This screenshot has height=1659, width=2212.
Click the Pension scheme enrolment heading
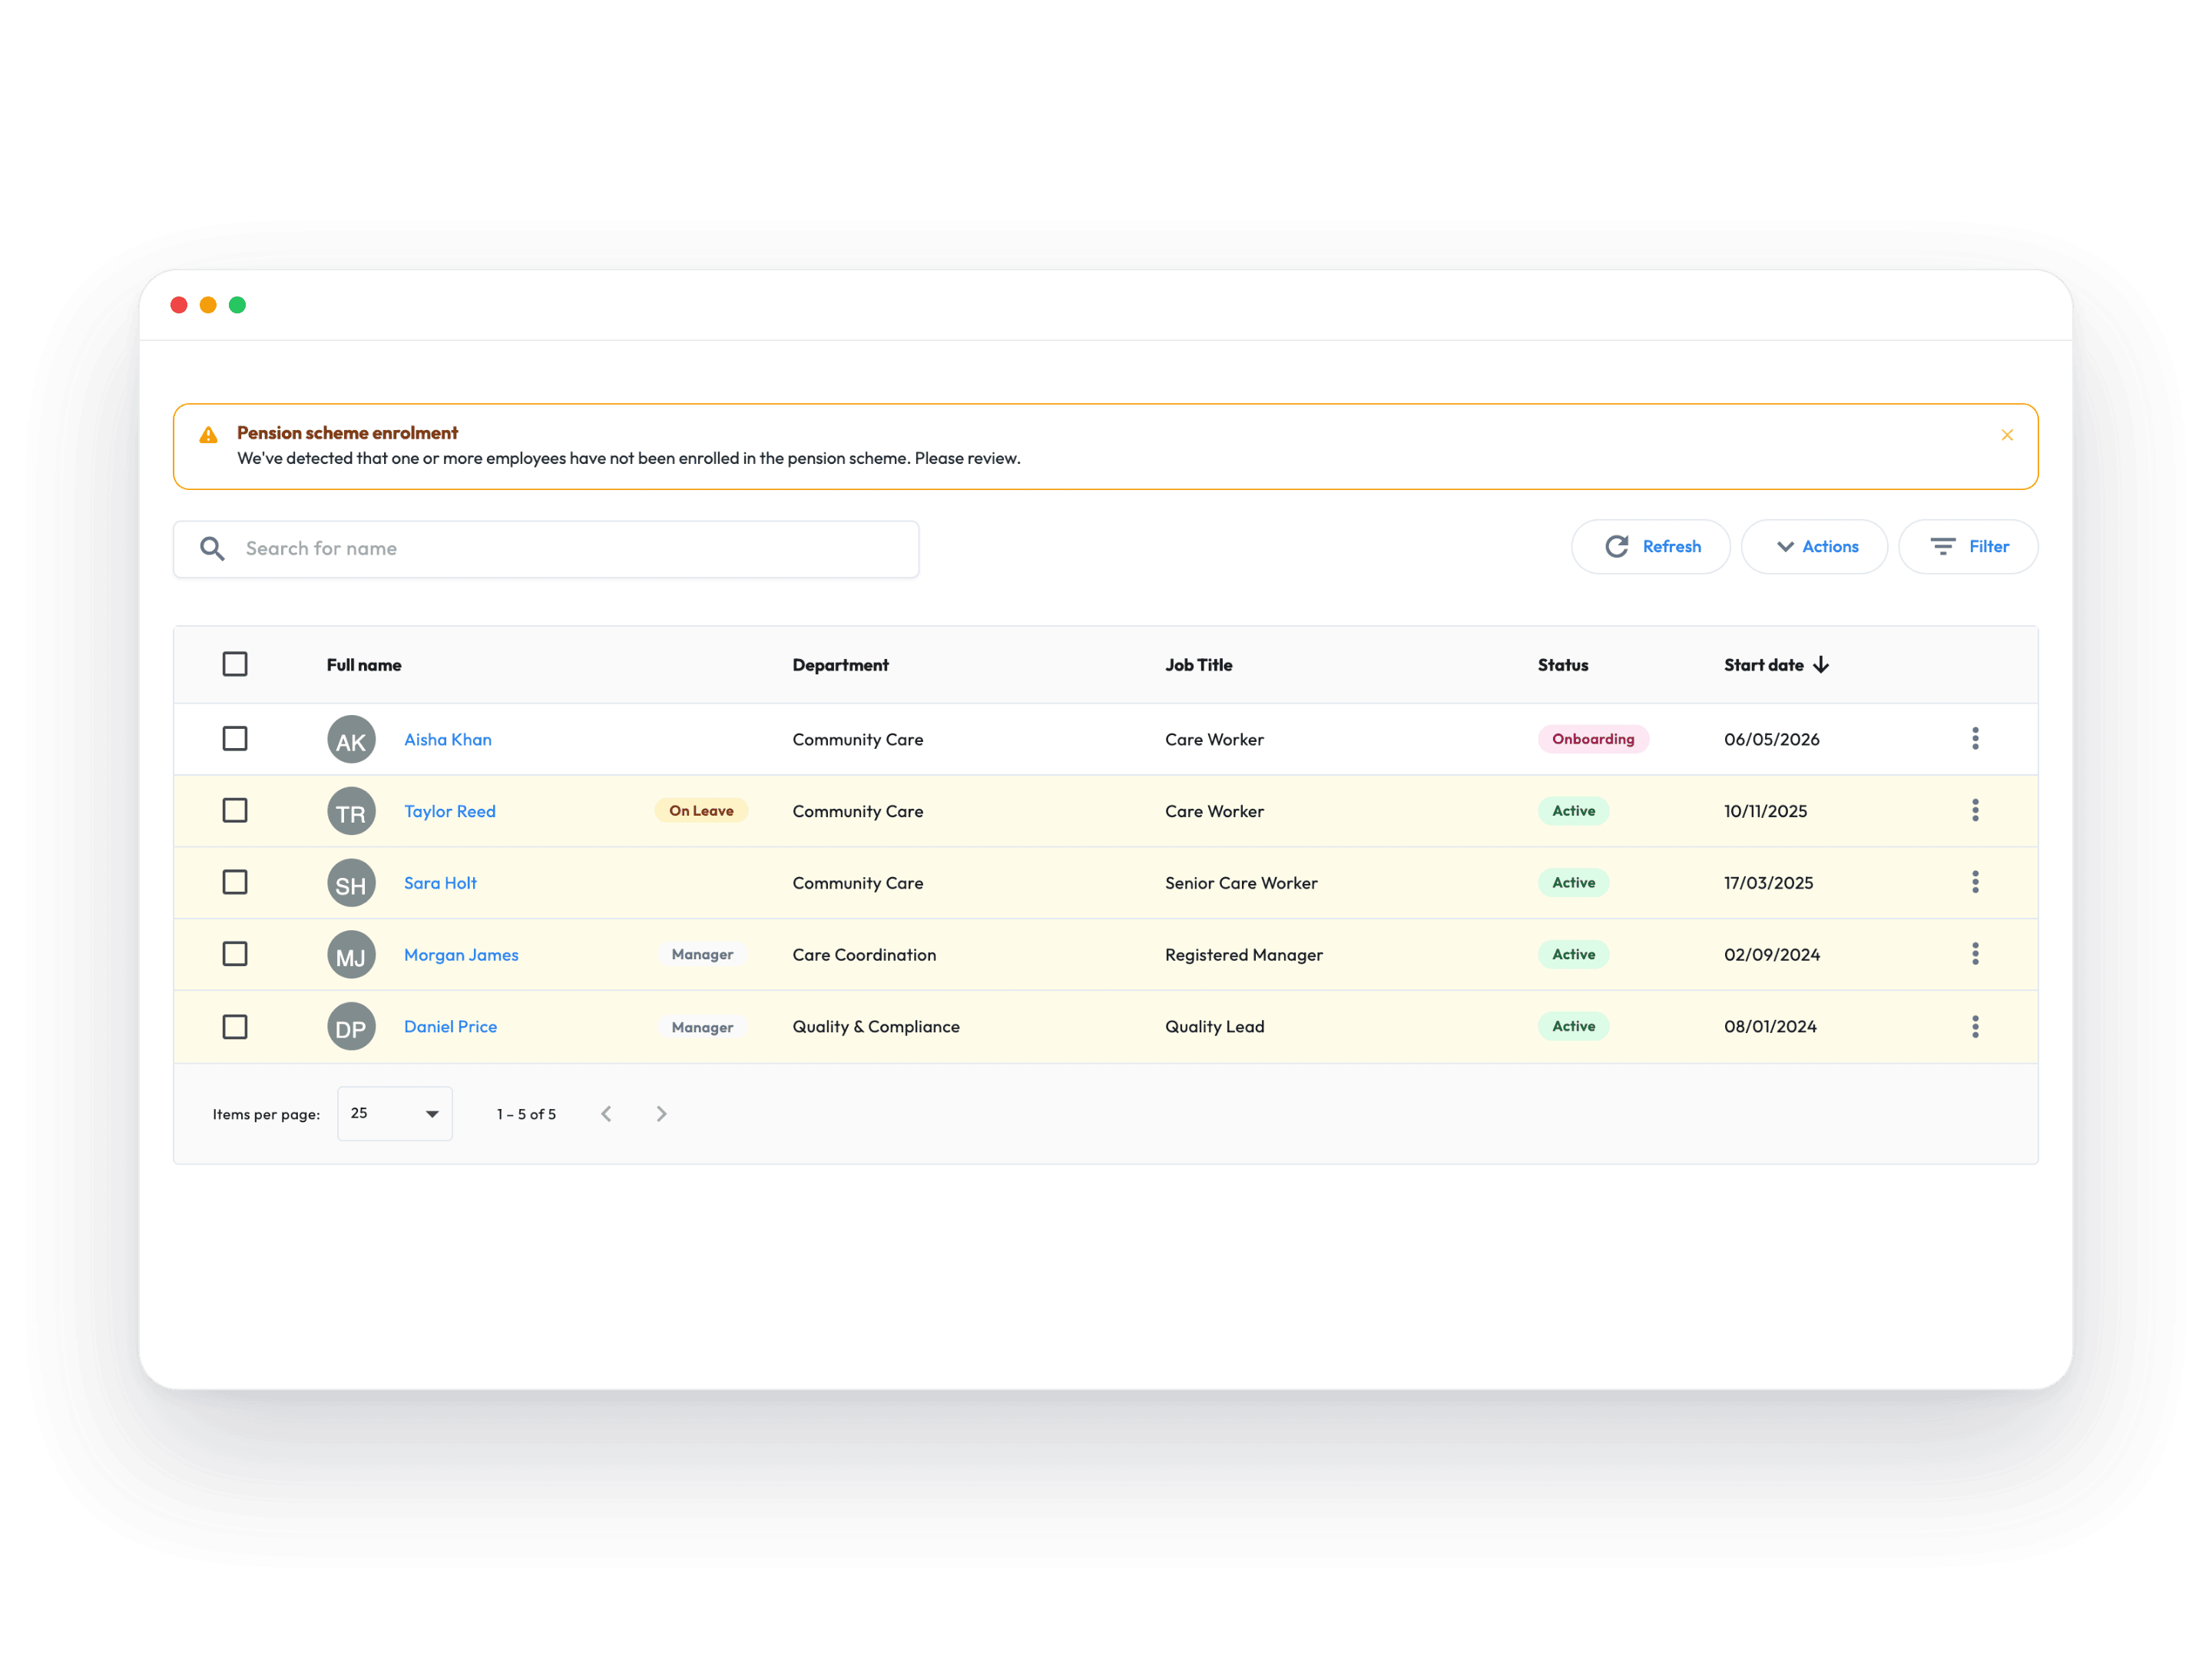click(x=347, y=433)
